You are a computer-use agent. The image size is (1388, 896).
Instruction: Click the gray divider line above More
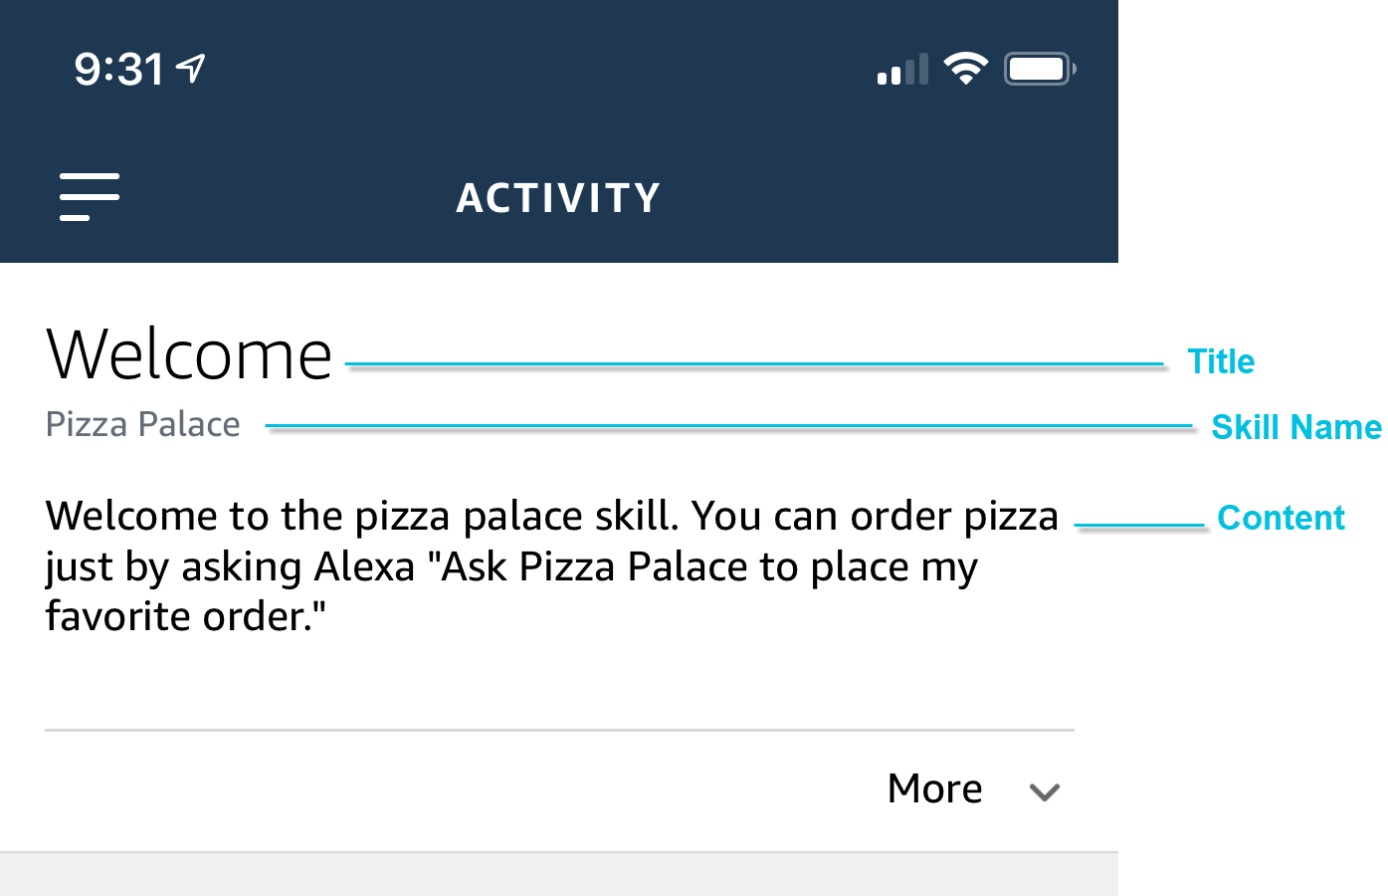[559, 731]
